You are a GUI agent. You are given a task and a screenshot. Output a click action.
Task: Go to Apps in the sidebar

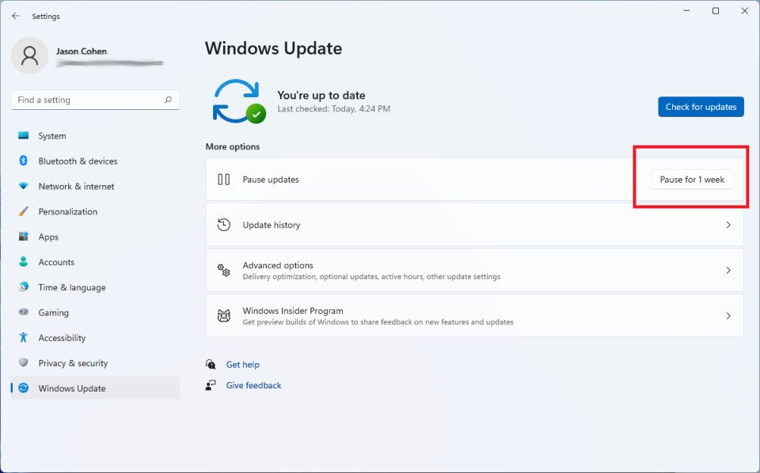click(x=48, y=237)
